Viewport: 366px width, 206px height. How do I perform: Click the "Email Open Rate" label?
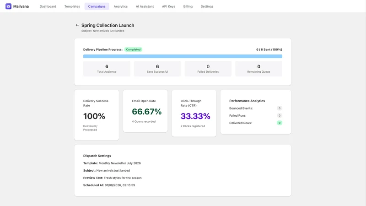tap(144, 101)
